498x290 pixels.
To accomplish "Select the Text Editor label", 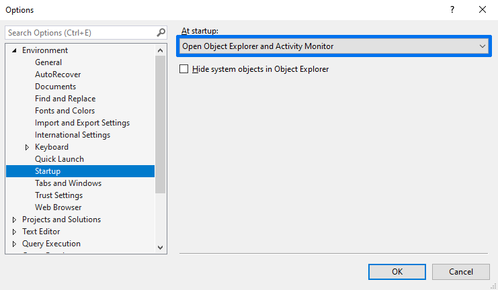I will click(41, 232).
